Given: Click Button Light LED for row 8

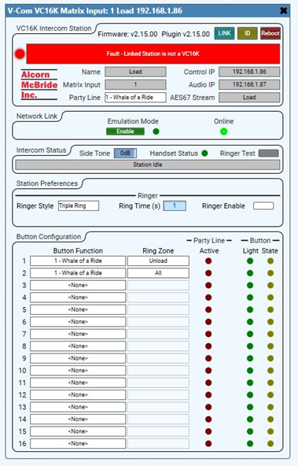Looking at the screenshot, I should coord(250,346).
